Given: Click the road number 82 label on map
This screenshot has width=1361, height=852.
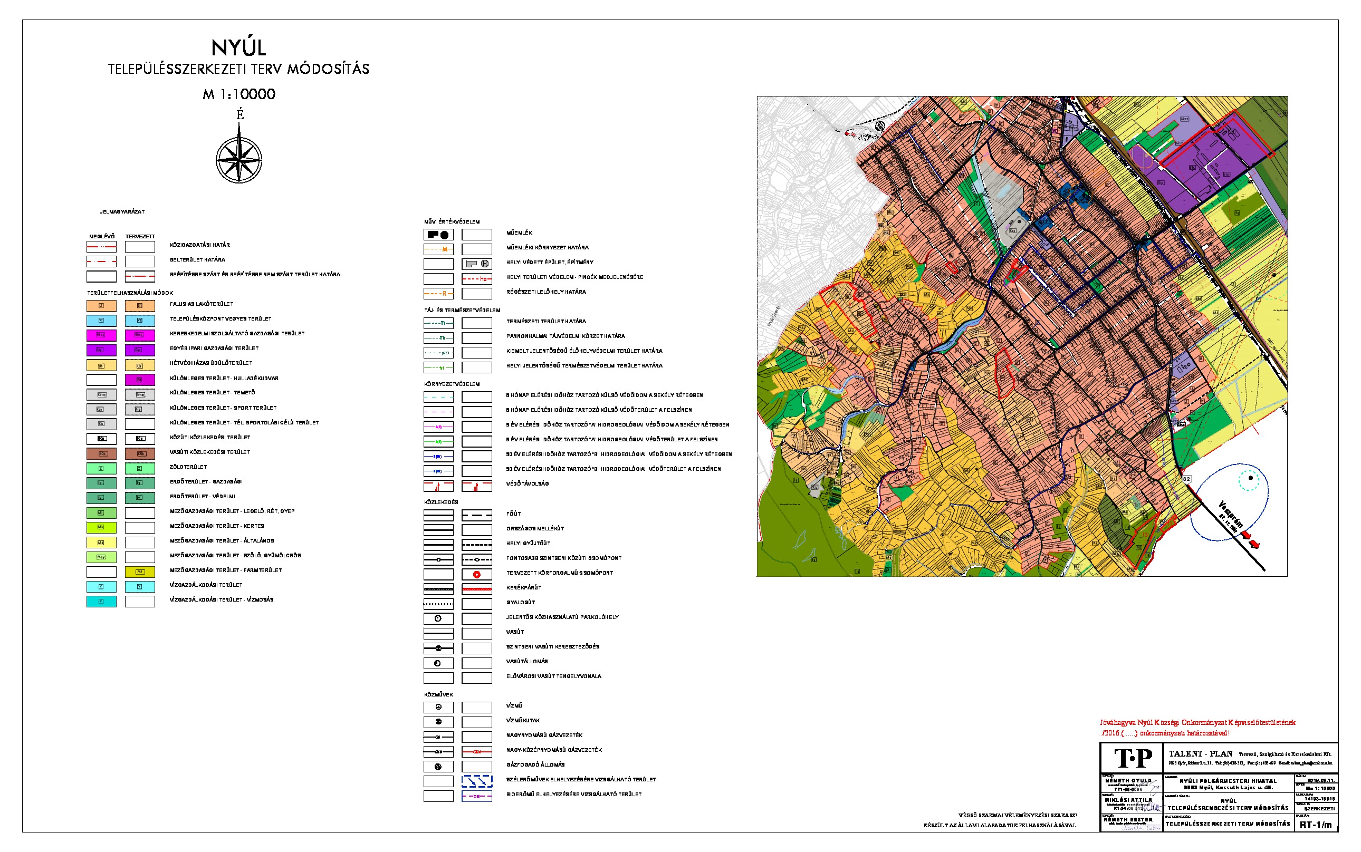Looking at the screenshot, I should pyautogui.click(x=1186, y=479).
